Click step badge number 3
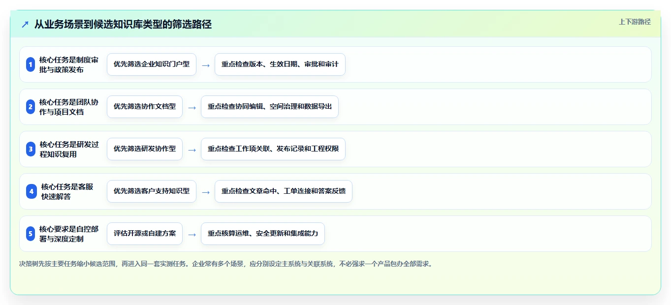 (31, 149)
